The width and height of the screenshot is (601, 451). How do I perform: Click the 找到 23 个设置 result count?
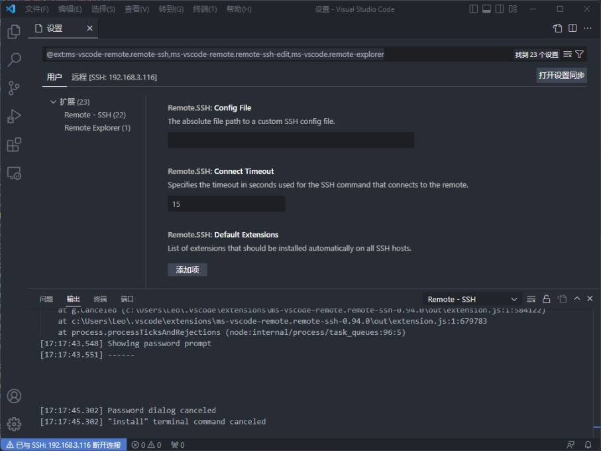point(537,54)
